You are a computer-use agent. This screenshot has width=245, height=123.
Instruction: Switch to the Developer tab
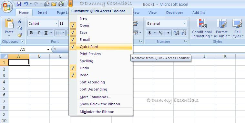[175, 13]
